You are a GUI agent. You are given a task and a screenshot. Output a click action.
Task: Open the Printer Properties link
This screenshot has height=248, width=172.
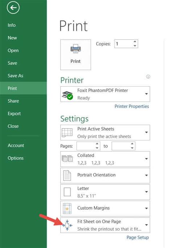pyautogui.click(x=132, y=107)
